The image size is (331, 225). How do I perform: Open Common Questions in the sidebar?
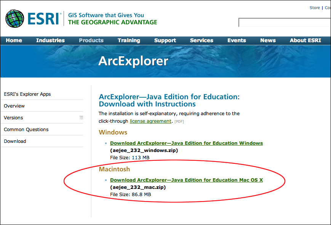pos(26,130)
